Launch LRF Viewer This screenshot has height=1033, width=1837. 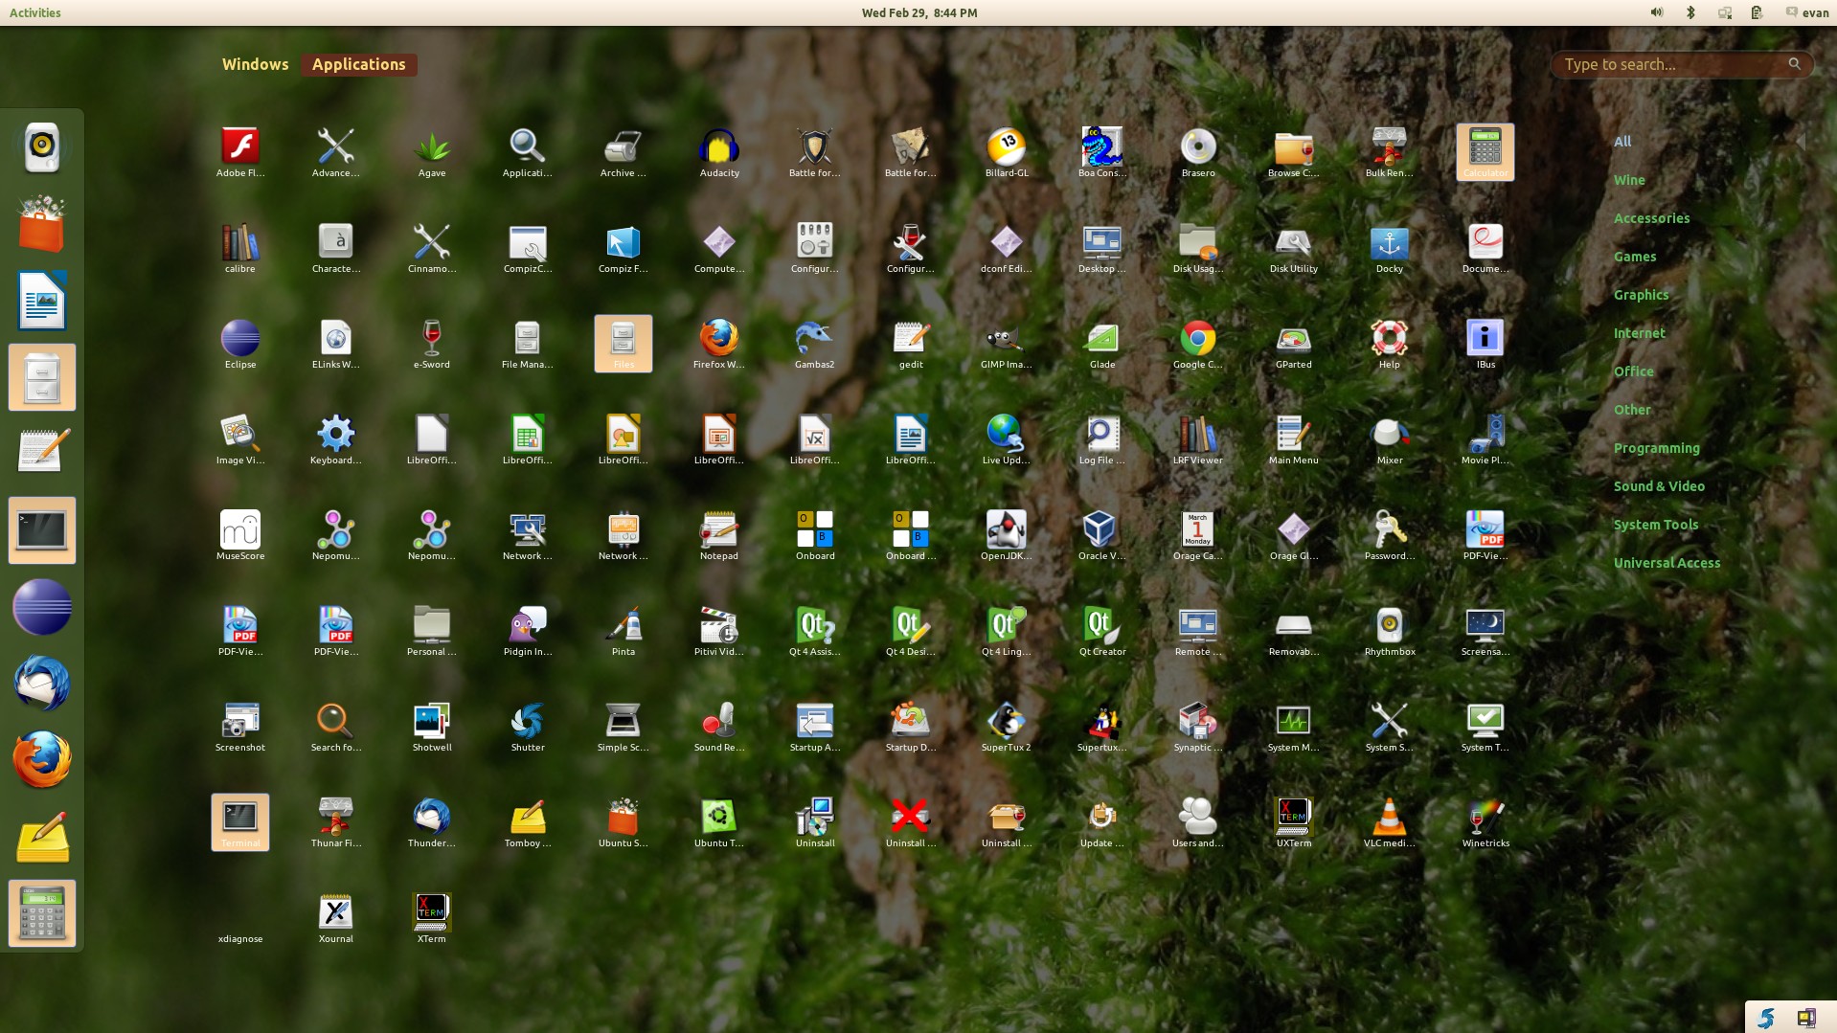1198,439
